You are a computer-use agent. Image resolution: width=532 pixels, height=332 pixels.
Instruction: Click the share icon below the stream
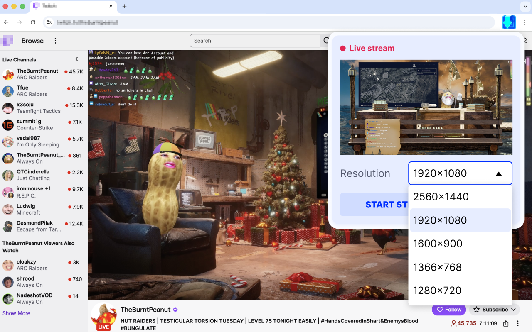point(506,323)
